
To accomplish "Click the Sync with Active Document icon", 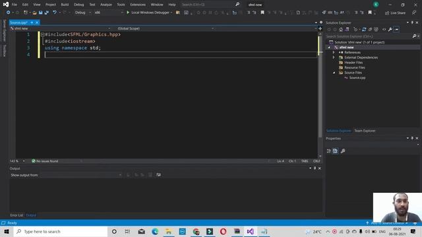I will tap(364, 30).
